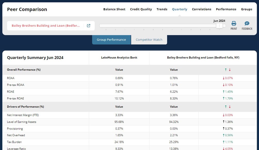Click the date slider track

[x=163, y=26]
